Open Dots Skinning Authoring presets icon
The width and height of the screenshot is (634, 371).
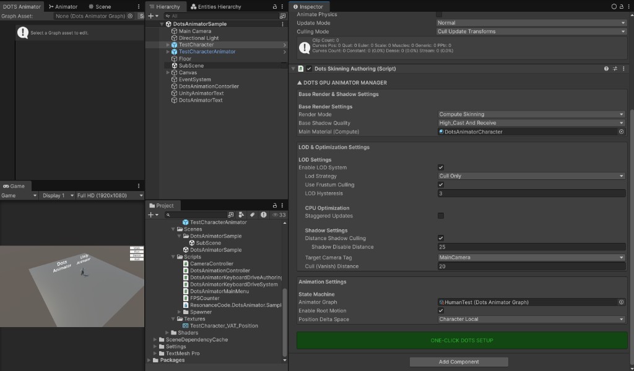(615, 69)
